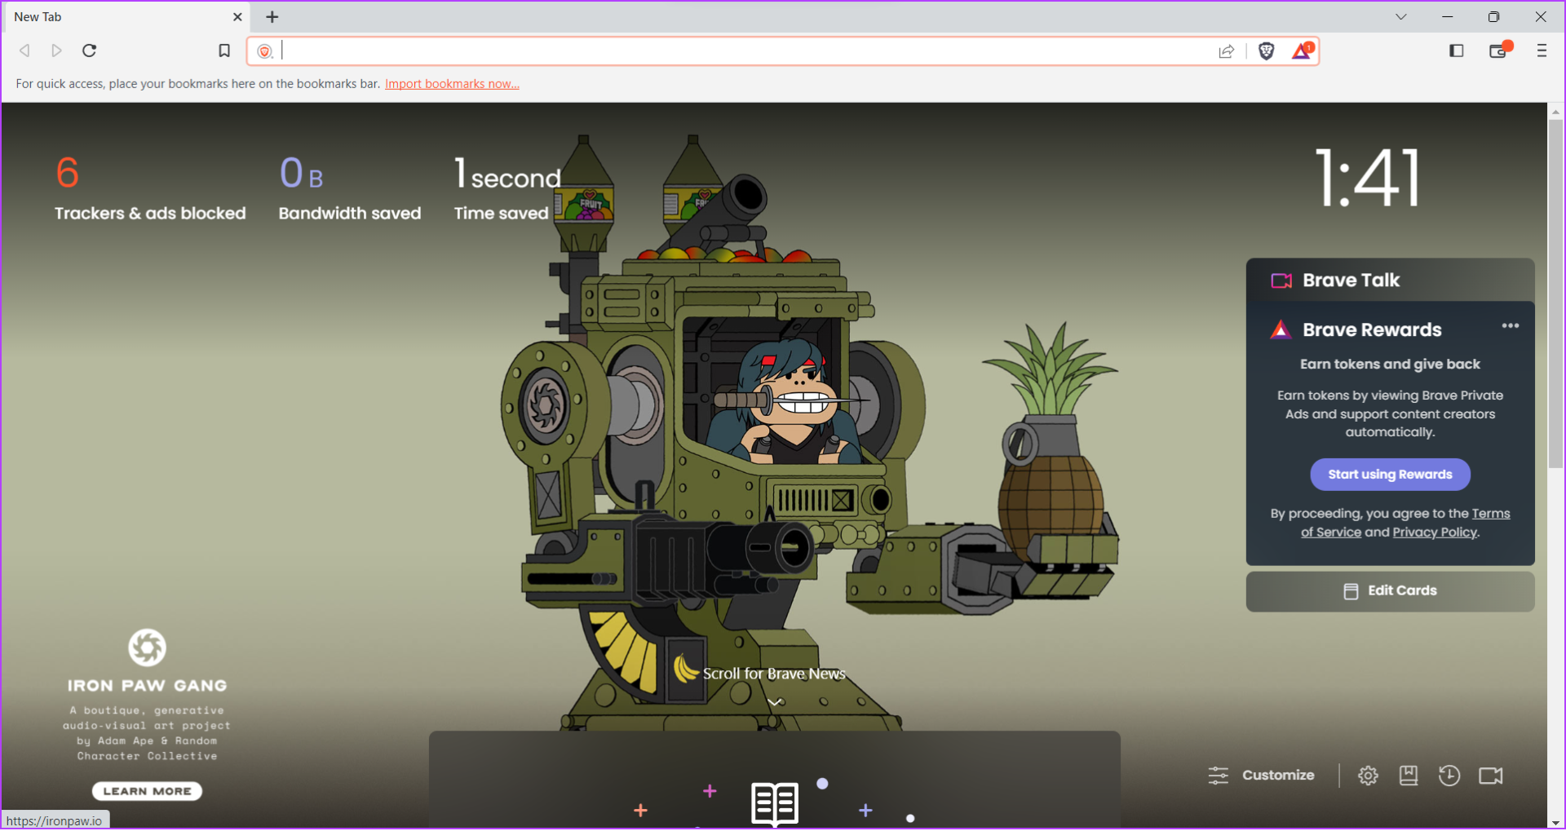Viewport: 1566px width, 831px height.
Task: Open the Brave Shields lion icon
Action: [1266, 51]
